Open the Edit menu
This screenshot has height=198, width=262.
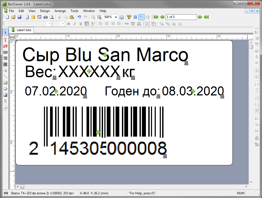pos(21,11)
